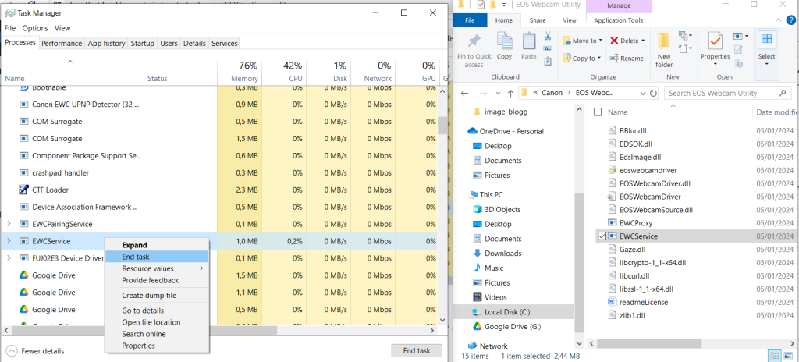Open Videos in navigation pane
This screenshot has height=362, width=799.
tap(495, 297)
